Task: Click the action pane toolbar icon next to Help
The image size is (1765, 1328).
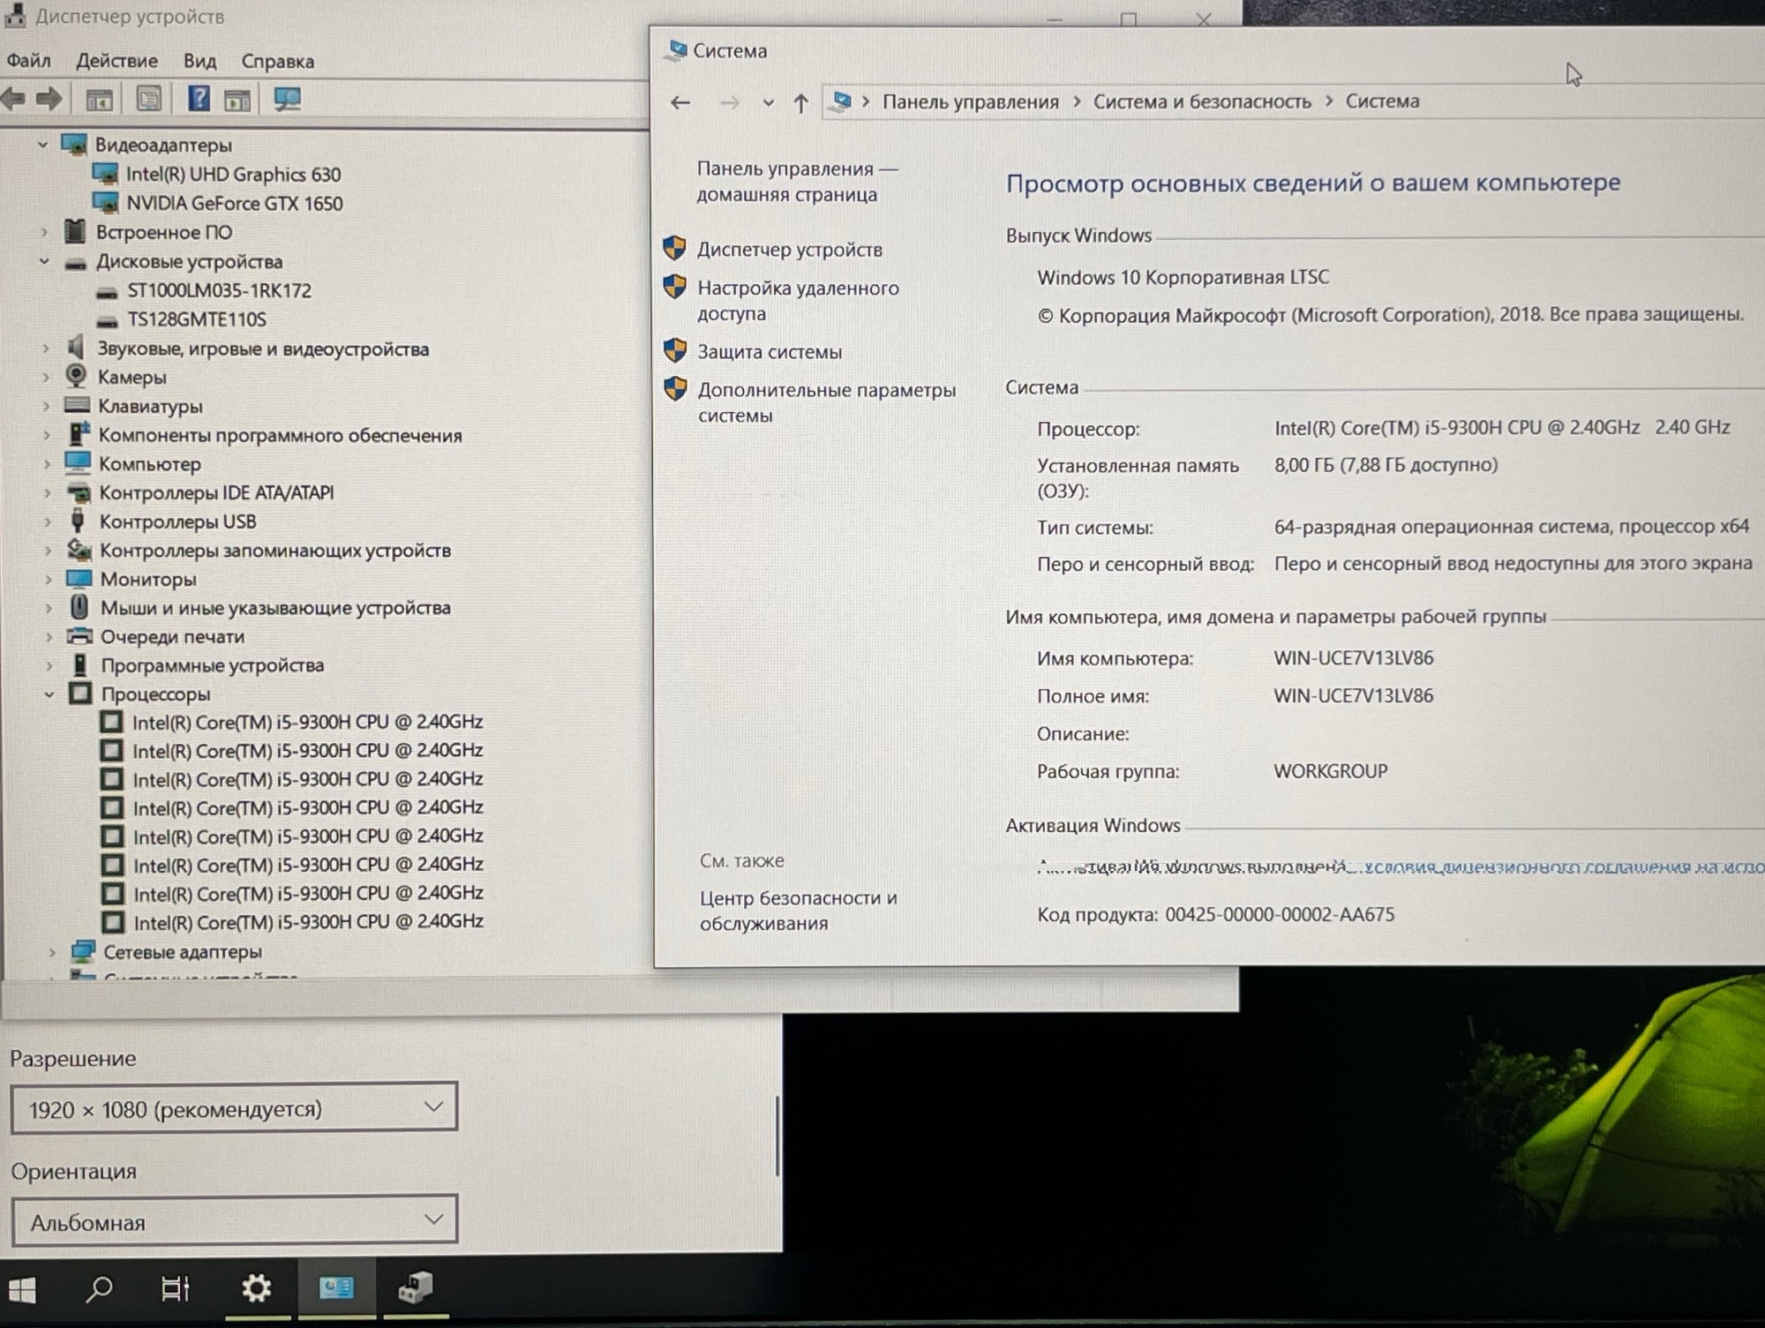Action: coord(237,99)
